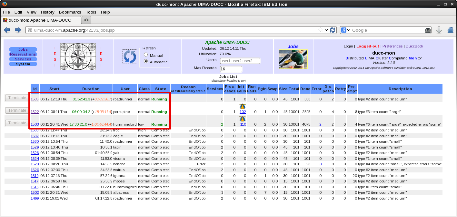The height and width of the screenshot is (217, 457).
Task: Terminate job 1535
Action: (x=17, y=98)
